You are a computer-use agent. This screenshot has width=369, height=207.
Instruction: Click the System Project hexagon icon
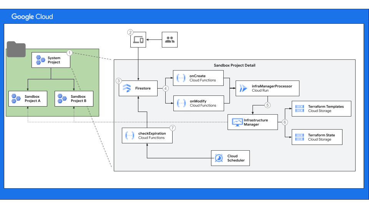click(40, 60)
